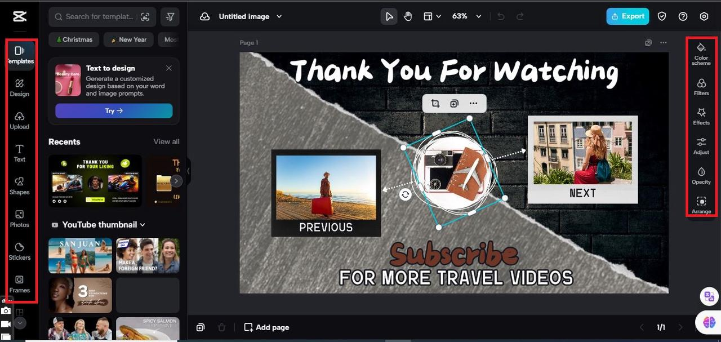The height and width of the screenshot is (342, 721).
Task: Close the Text to design card
Action: click(x=169, y=68)
